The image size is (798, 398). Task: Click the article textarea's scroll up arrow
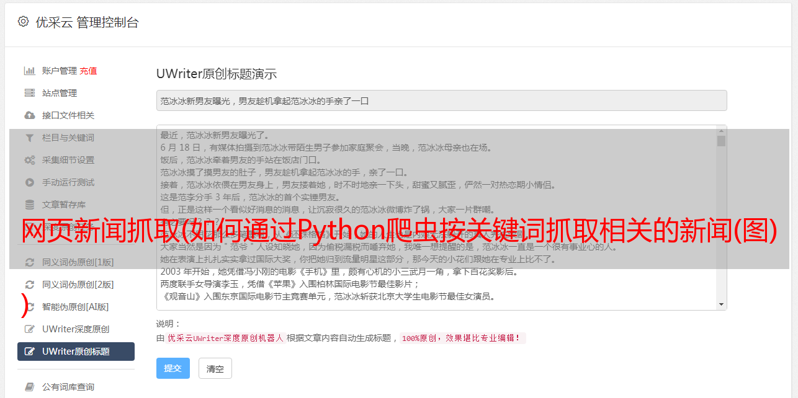721,131
